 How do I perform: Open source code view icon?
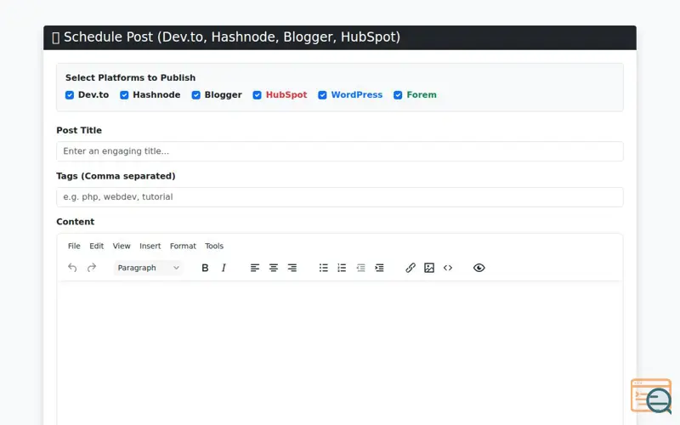pyautogui.click(x=448, y=268)
